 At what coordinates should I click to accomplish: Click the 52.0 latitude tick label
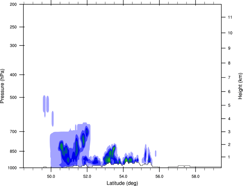pyautogui.click(x=87, y=177)
